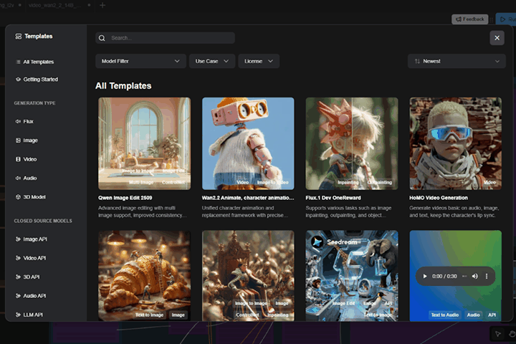Click the audio preview progress bar

coord(464,276)
